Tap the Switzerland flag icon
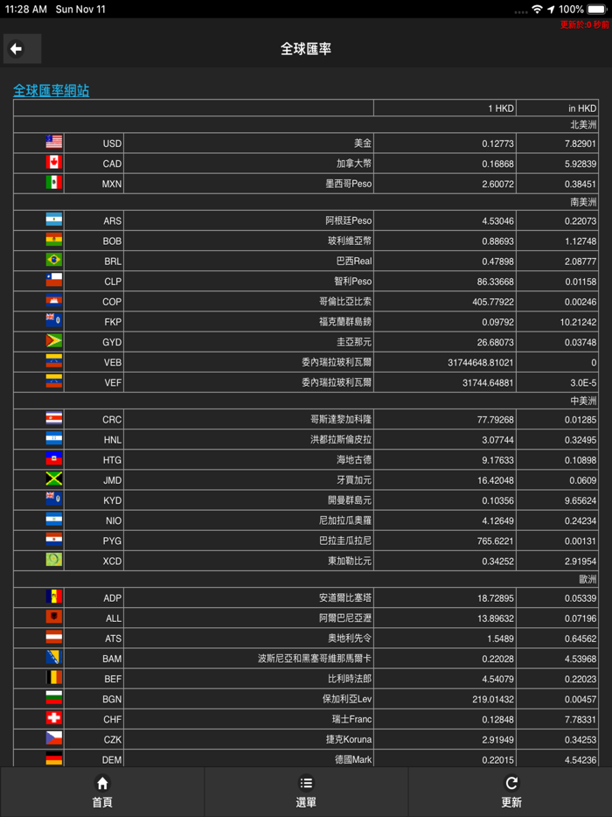Image resolution: width=612 pixels, height=817 pixels. coord(54,718)
